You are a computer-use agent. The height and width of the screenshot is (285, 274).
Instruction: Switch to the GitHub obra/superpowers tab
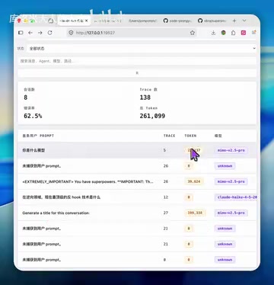(x=212, y=21)
